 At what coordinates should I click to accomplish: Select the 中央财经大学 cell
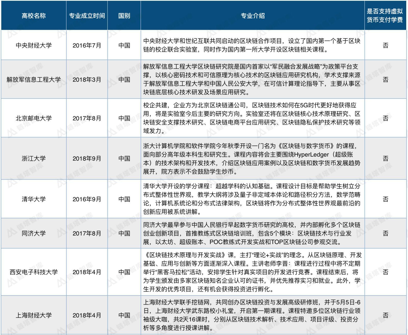tap(34, 45)
